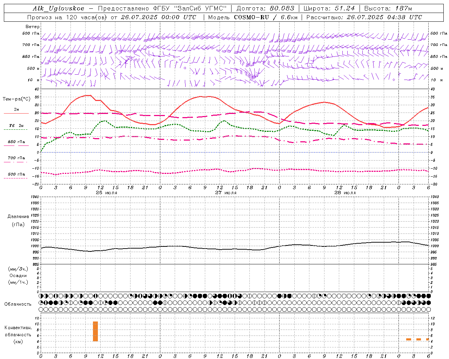The image size is (449, 359).
Task: Click the Осадки precipitation panel label
Action: tap(18, 276)
